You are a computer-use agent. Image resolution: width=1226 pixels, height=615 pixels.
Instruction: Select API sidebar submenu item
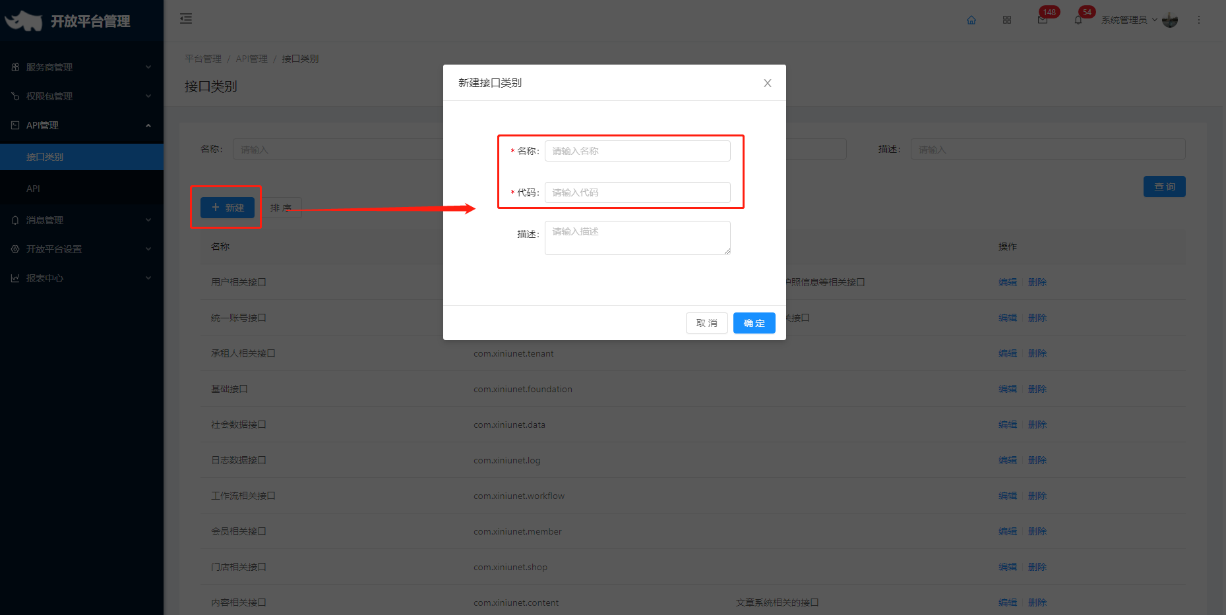(x=82, y=189)
